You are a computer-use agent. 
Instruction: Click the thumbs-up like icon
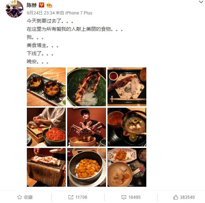pos(176,197)
